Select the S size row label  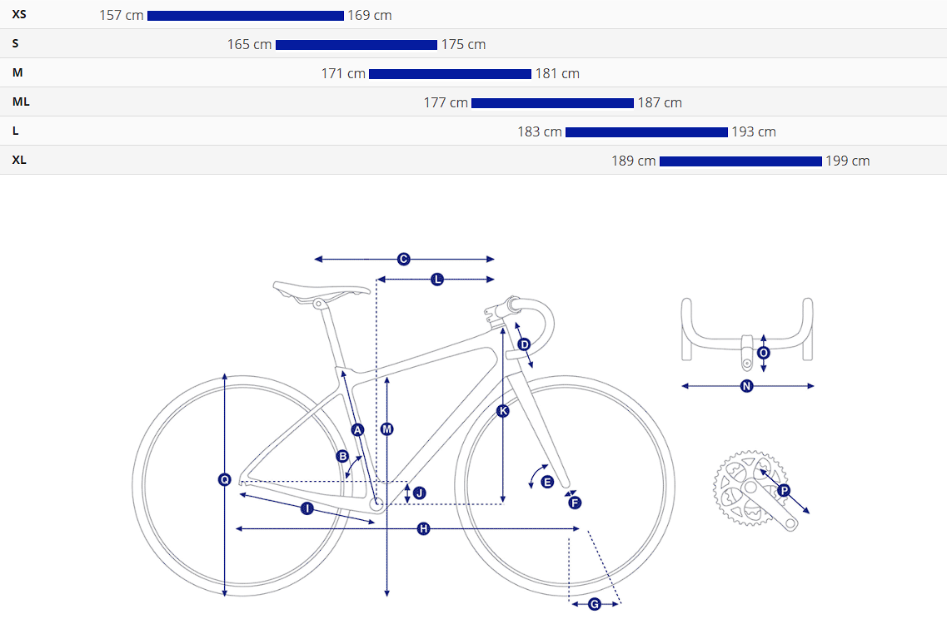click(16, 43)
